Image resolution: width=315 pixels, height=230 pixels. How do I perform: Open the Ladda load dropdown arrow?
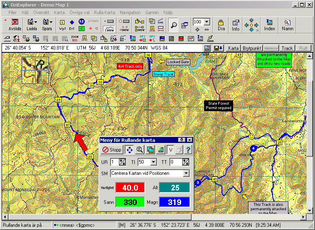(x=35, y=22)
